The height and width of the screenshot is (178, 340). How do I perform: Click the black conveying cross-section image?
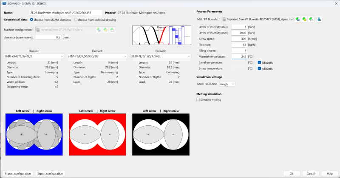(161, 134)
